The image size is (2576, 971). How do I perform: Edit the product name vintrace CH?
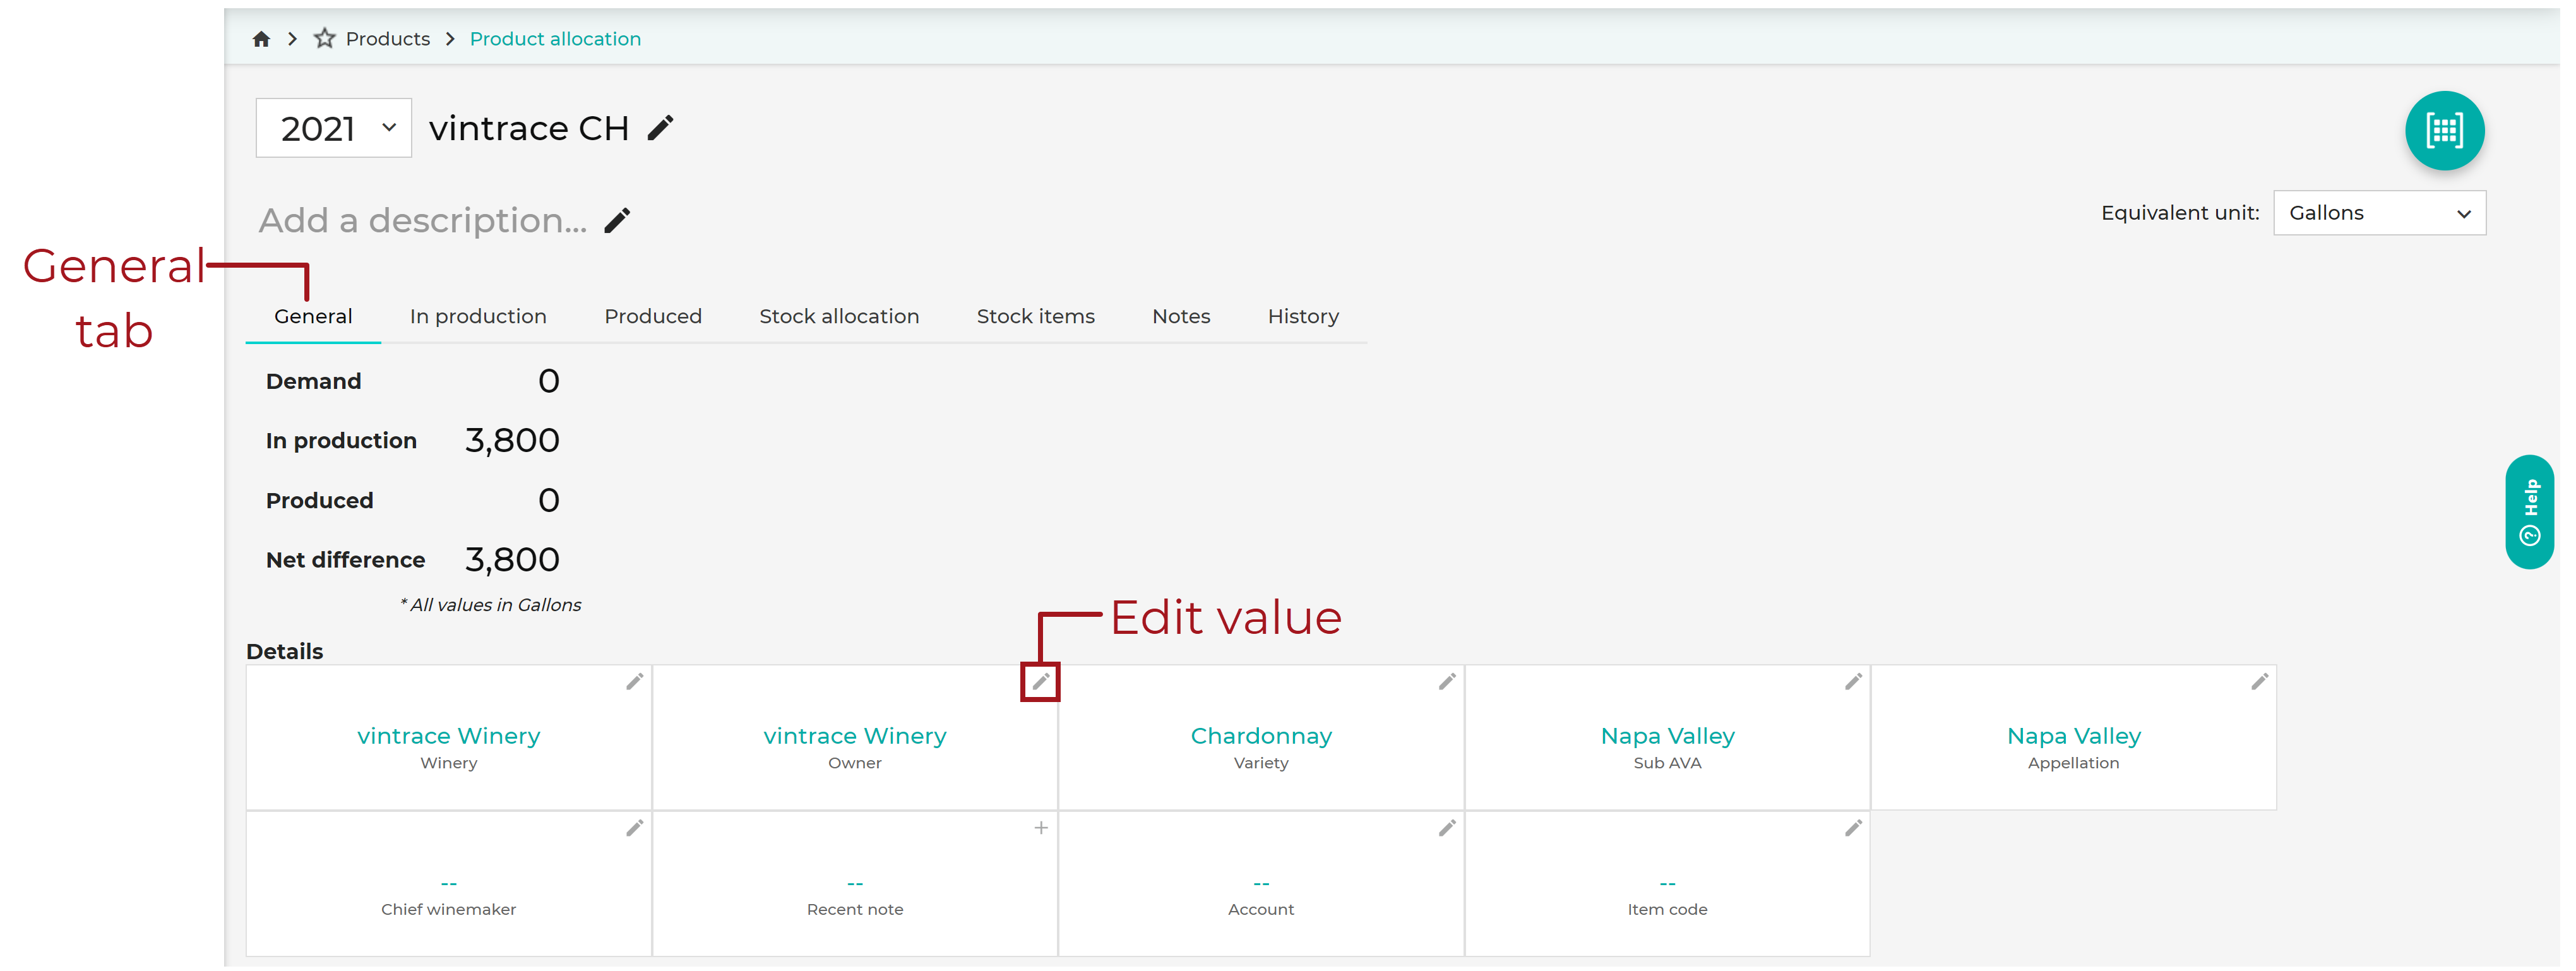pyautogui.click(x=661, y=127)
